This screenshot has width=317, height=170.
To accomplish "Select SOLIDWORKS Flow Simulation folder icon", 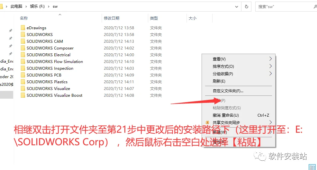I will (x=23, y=61).
